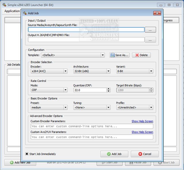This screenshot has width=184, height=170.
Task: Open the Preset dropdown showing medium
Action: click(49, 107)
